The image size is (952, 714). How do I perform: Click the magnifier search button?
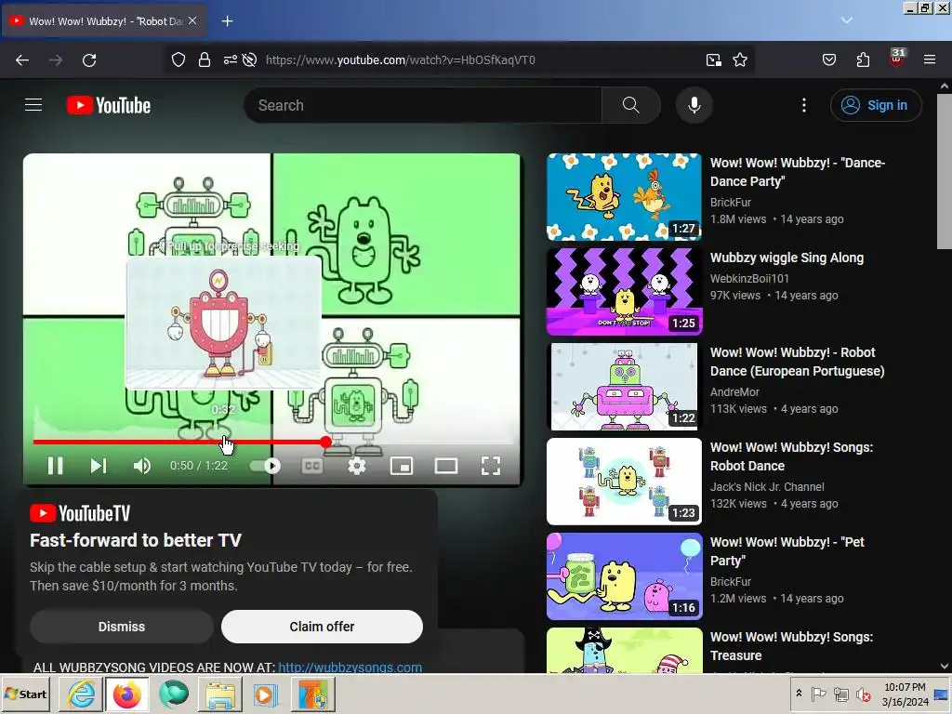click(631, 105)
